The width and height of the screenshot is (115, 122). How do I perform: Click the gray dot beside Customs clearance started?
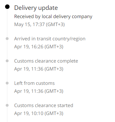pos(7,105)
